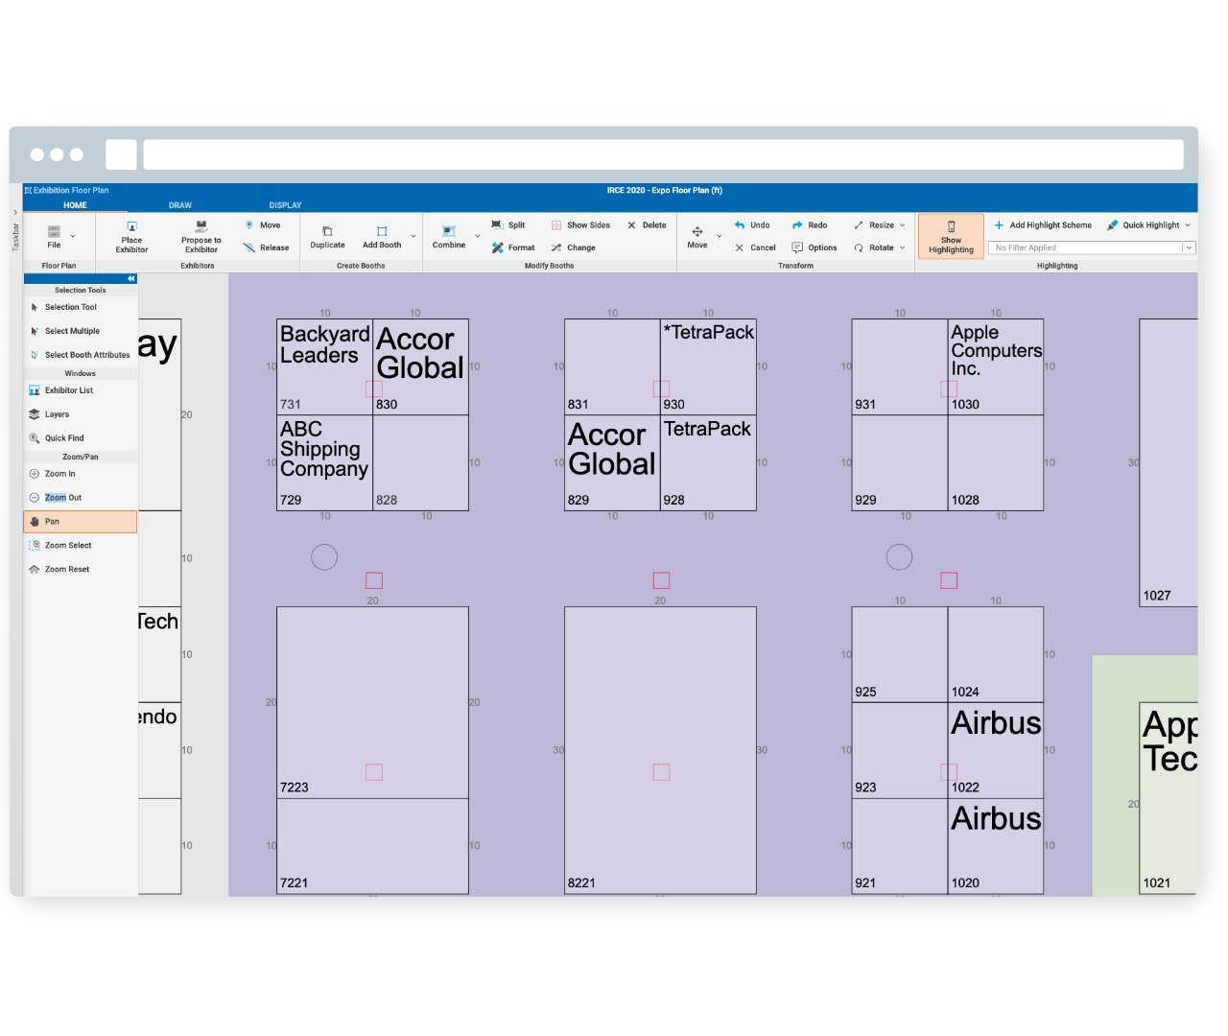Viewport: 1228px width, 1036px height.
Task: Click the Combine booths icon
Action: (x=448, y=231)
